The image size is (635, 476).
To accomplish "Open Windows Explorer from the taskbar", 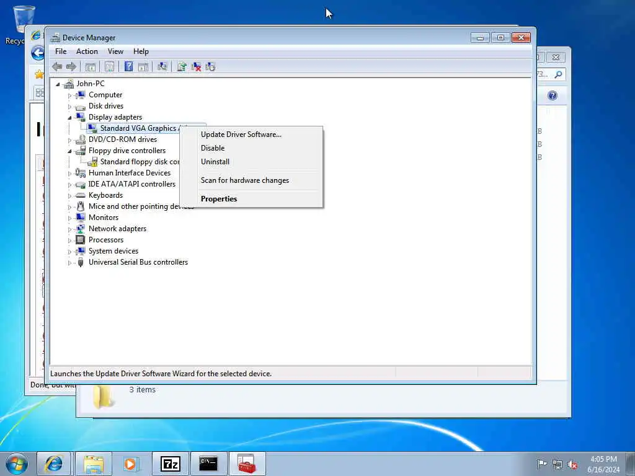I will 94,464.
